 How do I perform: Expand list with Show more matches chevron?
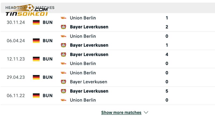(146, 112)
